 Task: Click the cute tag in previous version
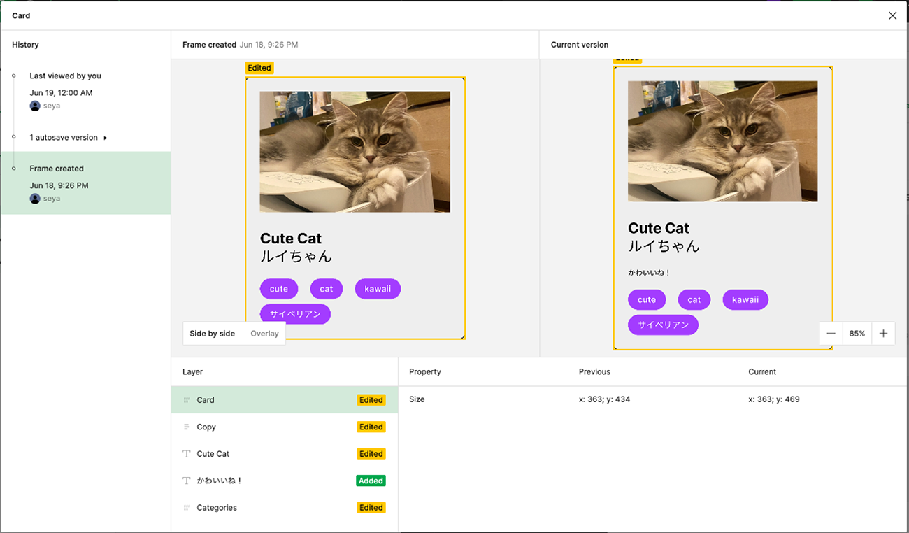279,289
